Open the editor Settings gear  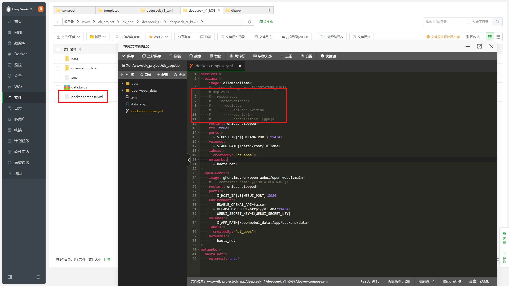[x=306, y=56]
